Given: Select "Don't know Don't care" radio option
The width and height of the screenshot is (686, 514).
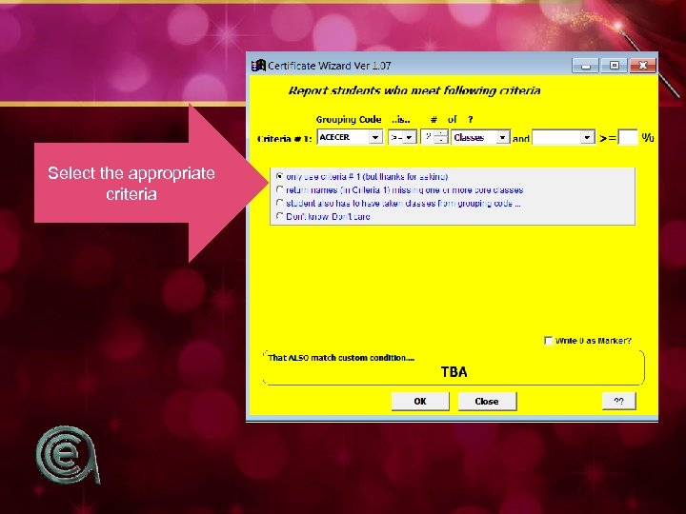Looking at the screenshot, I should tap(279, 216).
